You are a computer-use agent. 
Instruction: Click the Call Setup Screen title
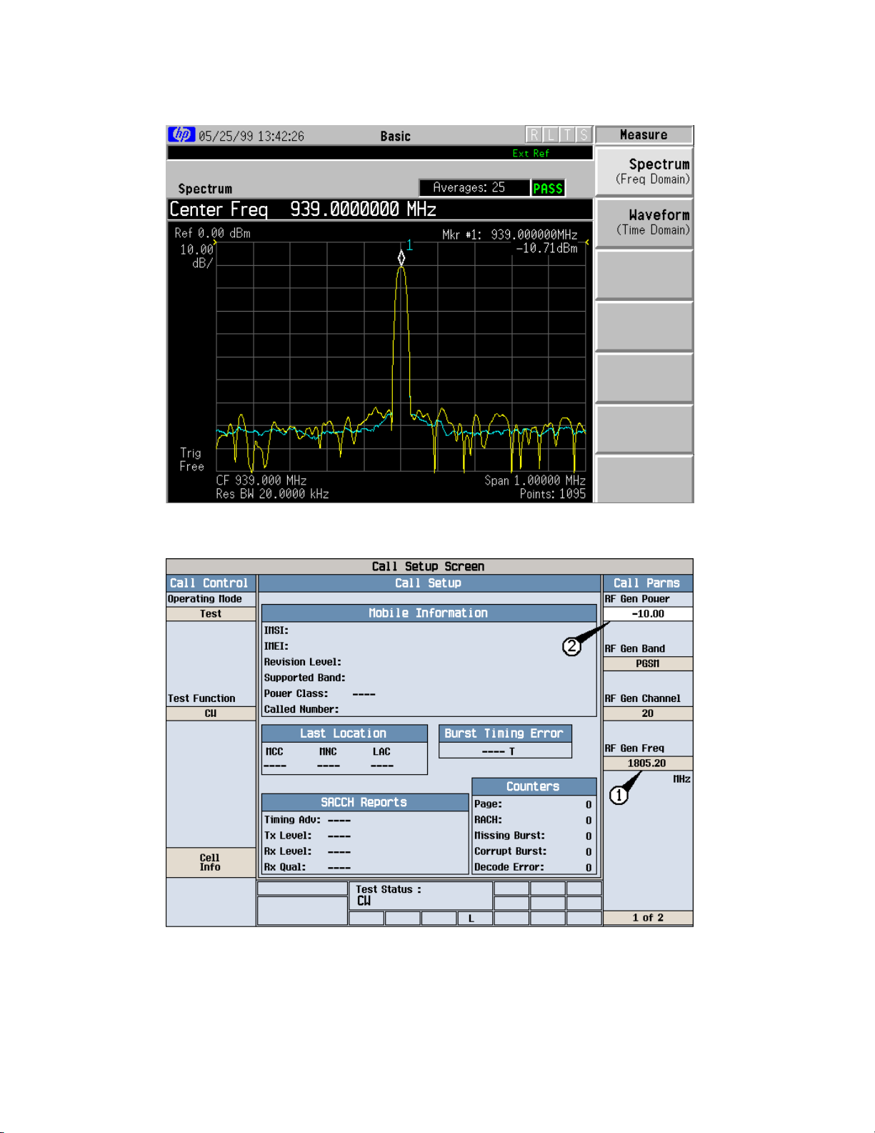point(429,566)
